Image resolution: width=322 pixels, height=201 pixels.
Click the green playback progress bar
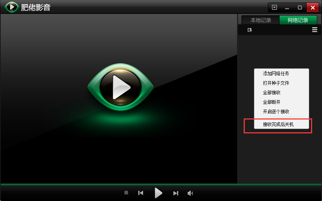(161, 184)
